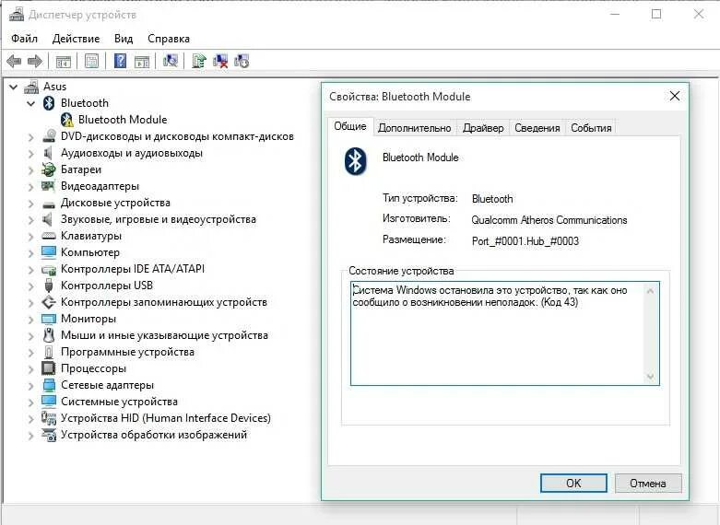
Task: Expand Контроллеры запоминающих устройств node
Action: click(x=30, y=302)
